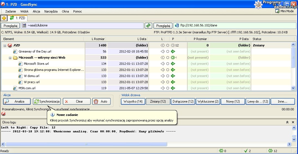The image size is (298, 154).
Task: Click the Mini Mode icon
Action: tap(277, 11)
